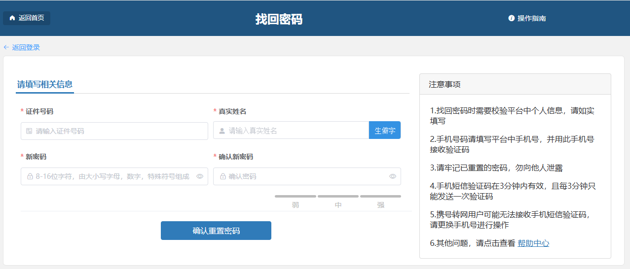This screenshot has width=630, height=269.
Task: Show the new password with the eye icon
Action: coord(200,176)
